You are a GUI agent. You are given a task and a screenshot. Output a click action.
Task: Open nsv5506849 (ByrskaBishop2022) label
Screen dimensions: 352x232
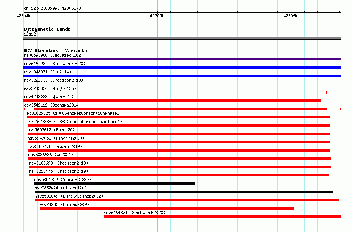pyautogui.click(x=69, y=196)
